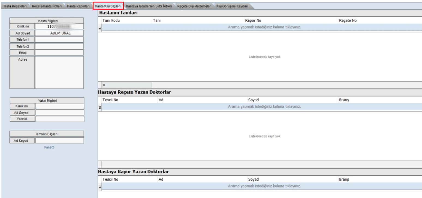Select Hastaya Gönderilen SMS İletileri tab

click(x=149, y=7)
